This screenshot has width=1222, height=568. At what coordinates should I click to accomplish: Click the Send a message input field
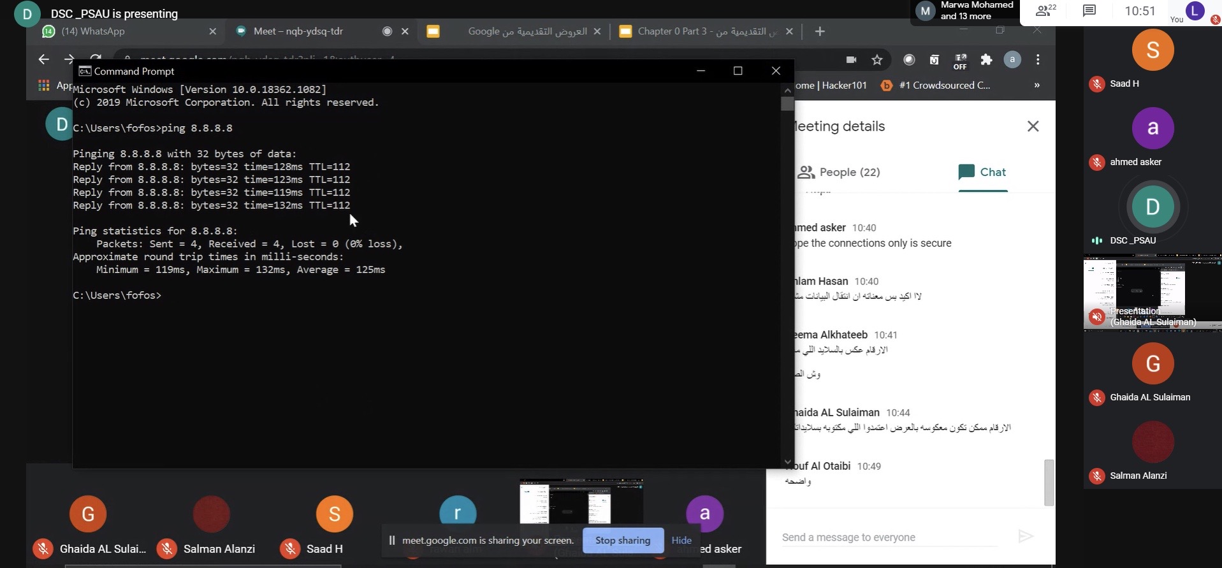[889, 537]
